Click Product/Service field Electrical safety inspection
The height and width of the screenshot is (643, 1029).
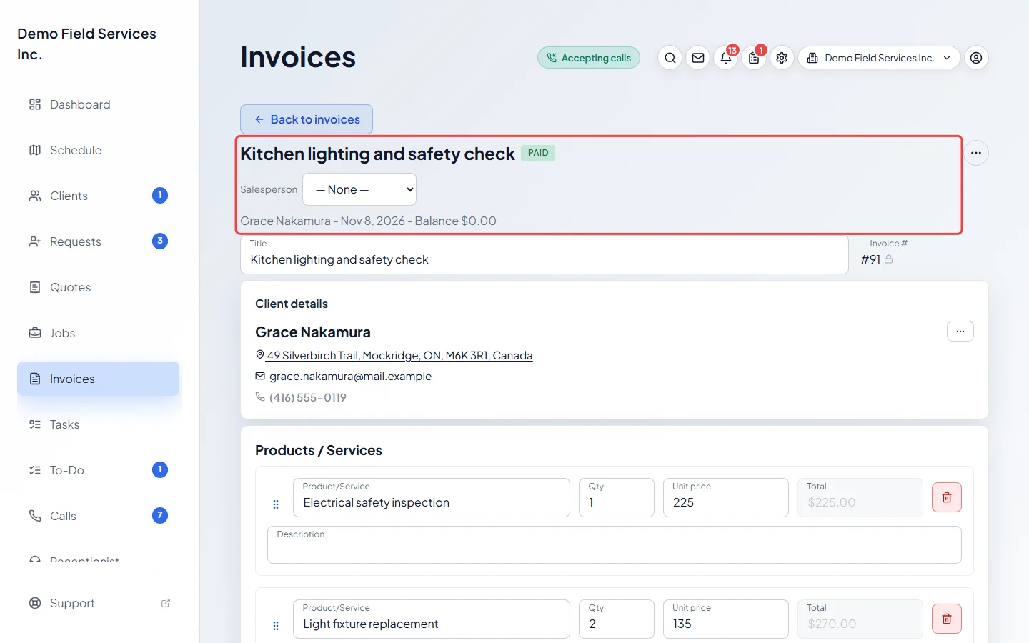[432, 497]
